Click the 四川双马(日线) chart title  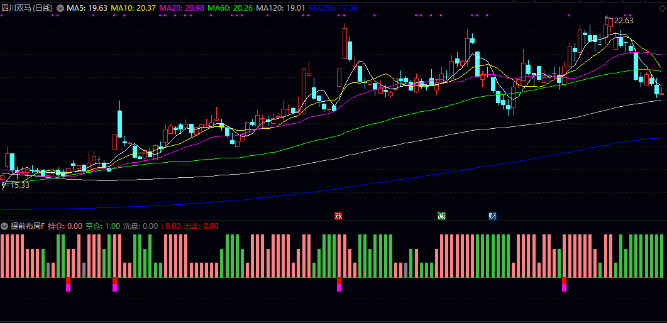point(27,8)
